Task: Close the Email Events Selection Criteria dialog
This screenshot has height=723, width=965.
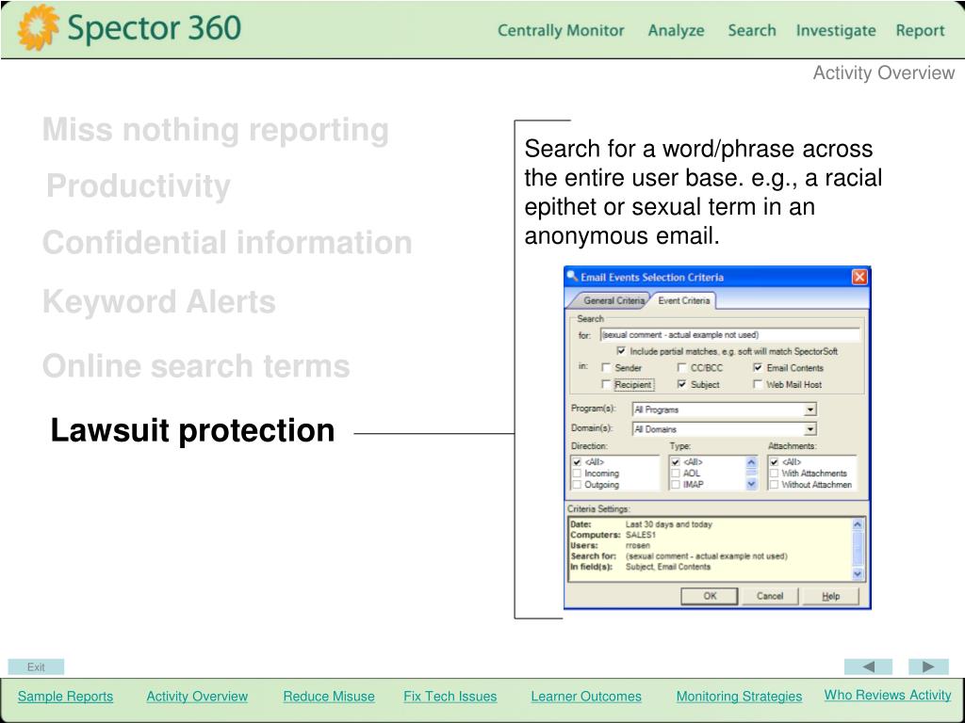Action: pyautogui.click(x=859, y=278)
